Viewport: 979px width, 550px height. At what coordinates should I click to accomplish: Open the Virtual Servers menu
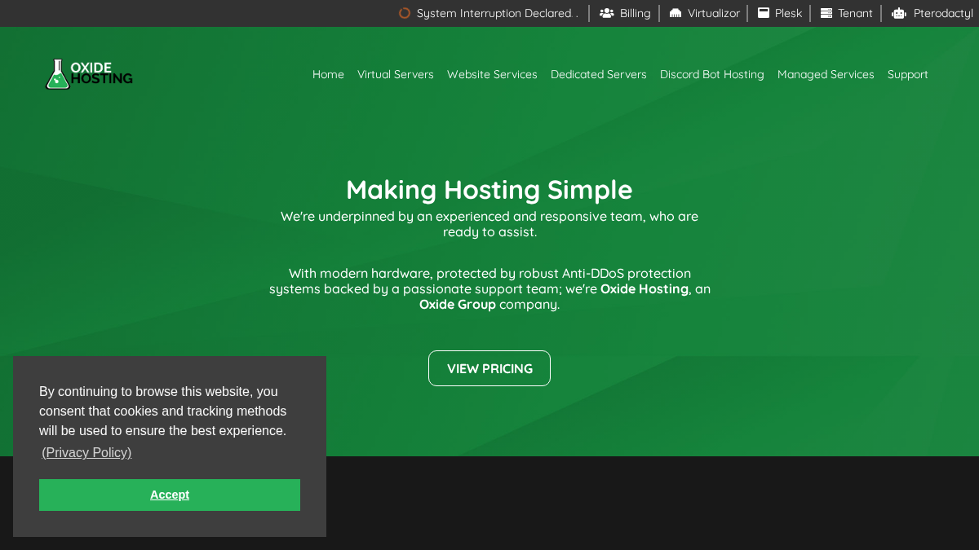tap(396, 74)
